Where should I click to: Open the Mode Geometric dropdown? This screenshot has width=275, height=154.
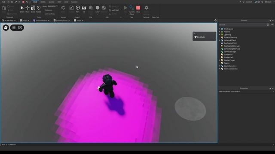coord(52,6)
